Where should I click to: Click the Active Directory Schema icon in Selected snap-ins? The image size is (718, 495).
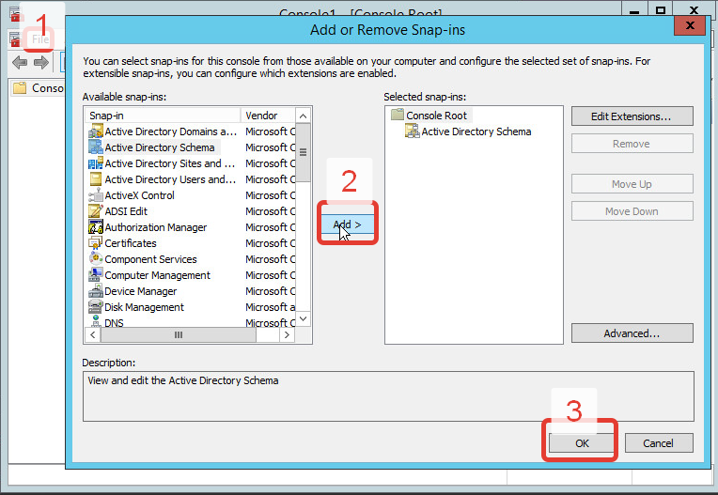(x=413, y=131)
